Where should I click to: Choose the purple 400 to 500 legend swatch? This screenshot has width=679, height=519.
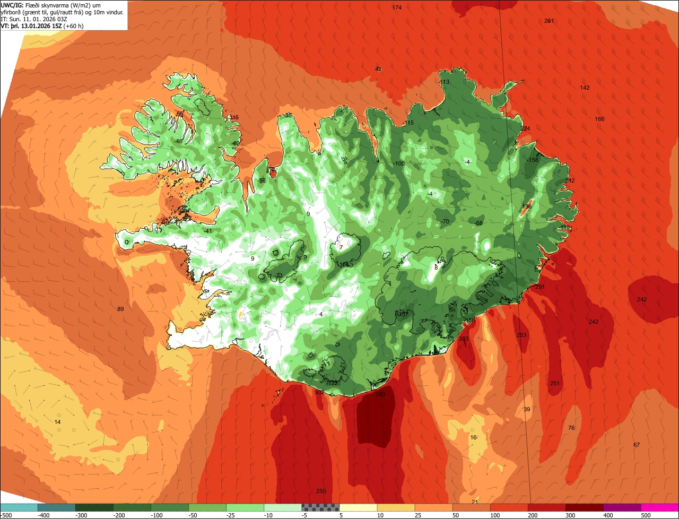point(622,507)
